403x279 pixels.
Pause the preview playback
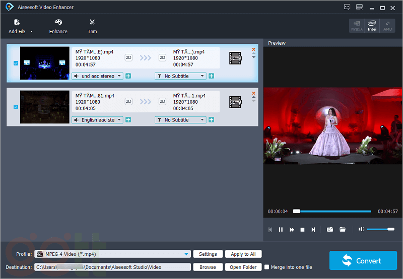281,230
